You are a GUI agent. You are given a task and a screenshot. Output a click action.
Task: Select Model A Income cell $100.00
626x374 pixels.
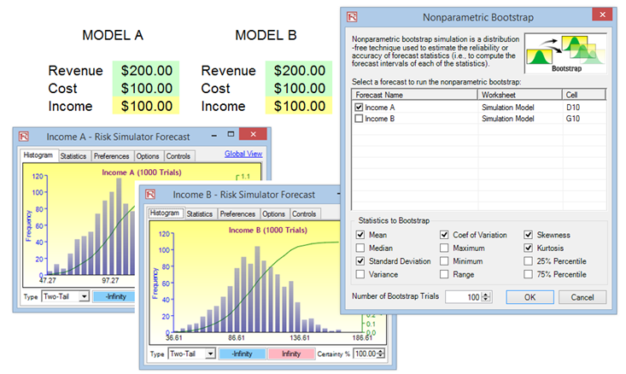coord(146,106)
